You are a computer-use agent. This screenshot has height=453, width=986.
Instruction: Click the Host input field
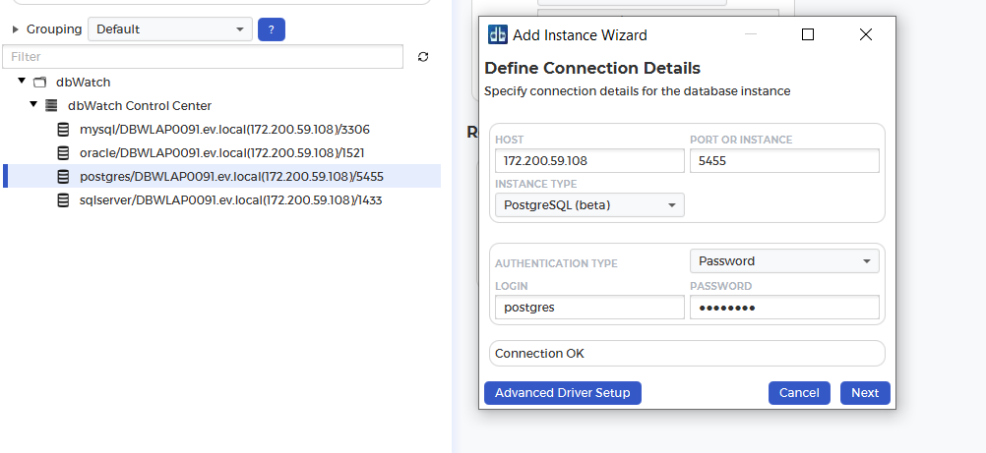click(x=588, y=161)
